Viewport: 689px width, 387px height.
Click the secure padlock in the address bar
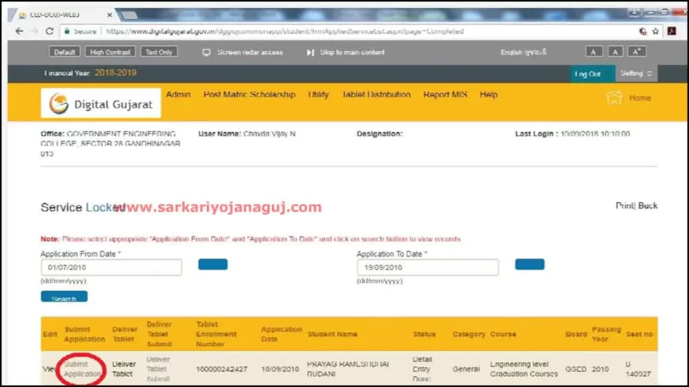[67, 30]
